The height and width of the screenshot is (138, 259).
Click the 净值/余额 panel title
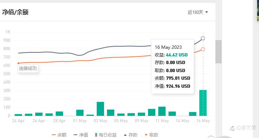point(15,12)
